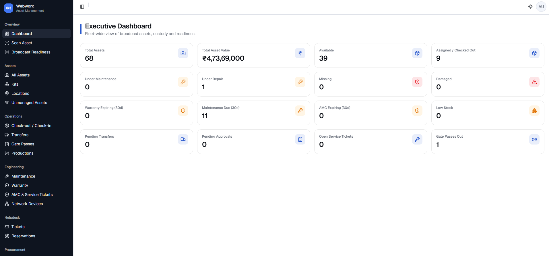Click the wrench icon on Under Repair
The height and width of the screenshot is (256, 549).
click(300, 82)
